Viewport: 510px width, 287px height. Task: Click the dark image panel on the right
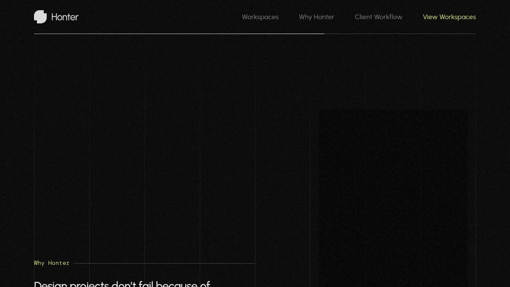coord(393,196)
